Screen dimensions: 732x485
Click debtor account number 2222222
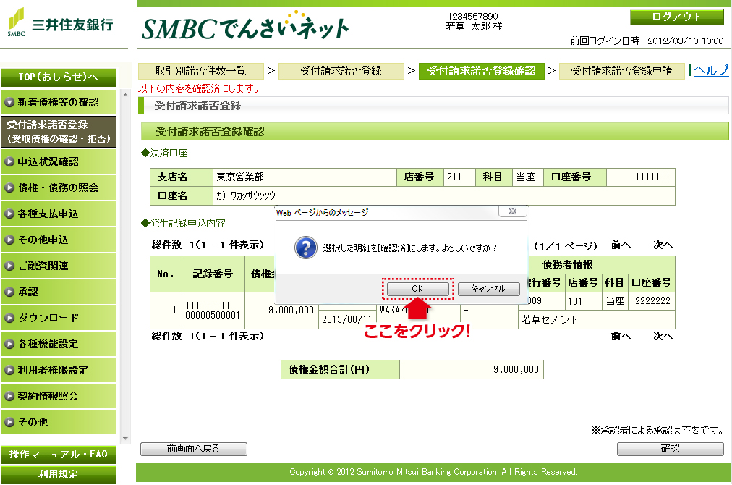(652, 301)
